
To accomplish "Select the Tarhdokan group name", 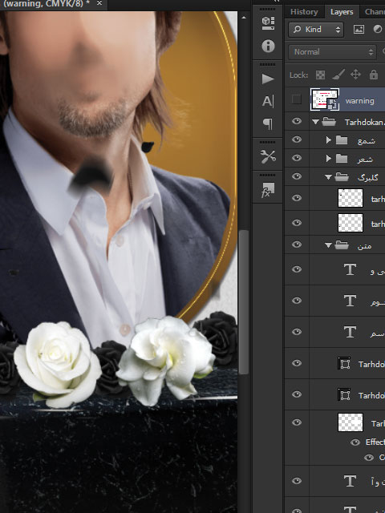I will point(364,123).
